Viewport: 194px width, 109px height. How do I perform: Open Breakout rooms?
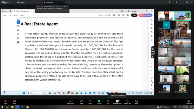click(117, 102)
